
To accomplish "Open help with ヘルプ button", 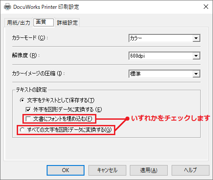I will click(191, 170).
